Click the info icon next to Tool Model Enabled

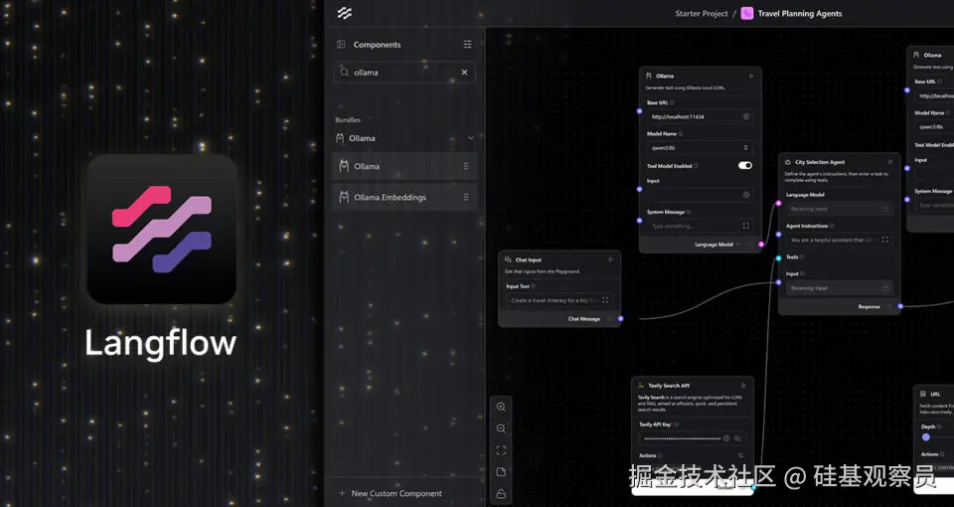696,166
